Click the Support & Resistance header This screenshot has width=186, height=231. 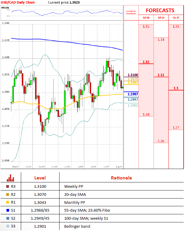coord(131,13)
